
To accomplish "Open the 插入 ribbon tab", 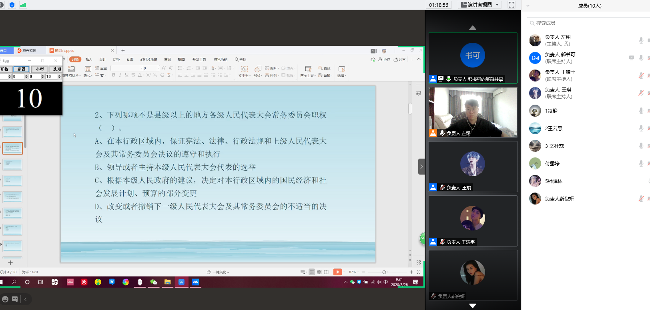I will click(89, 60).
